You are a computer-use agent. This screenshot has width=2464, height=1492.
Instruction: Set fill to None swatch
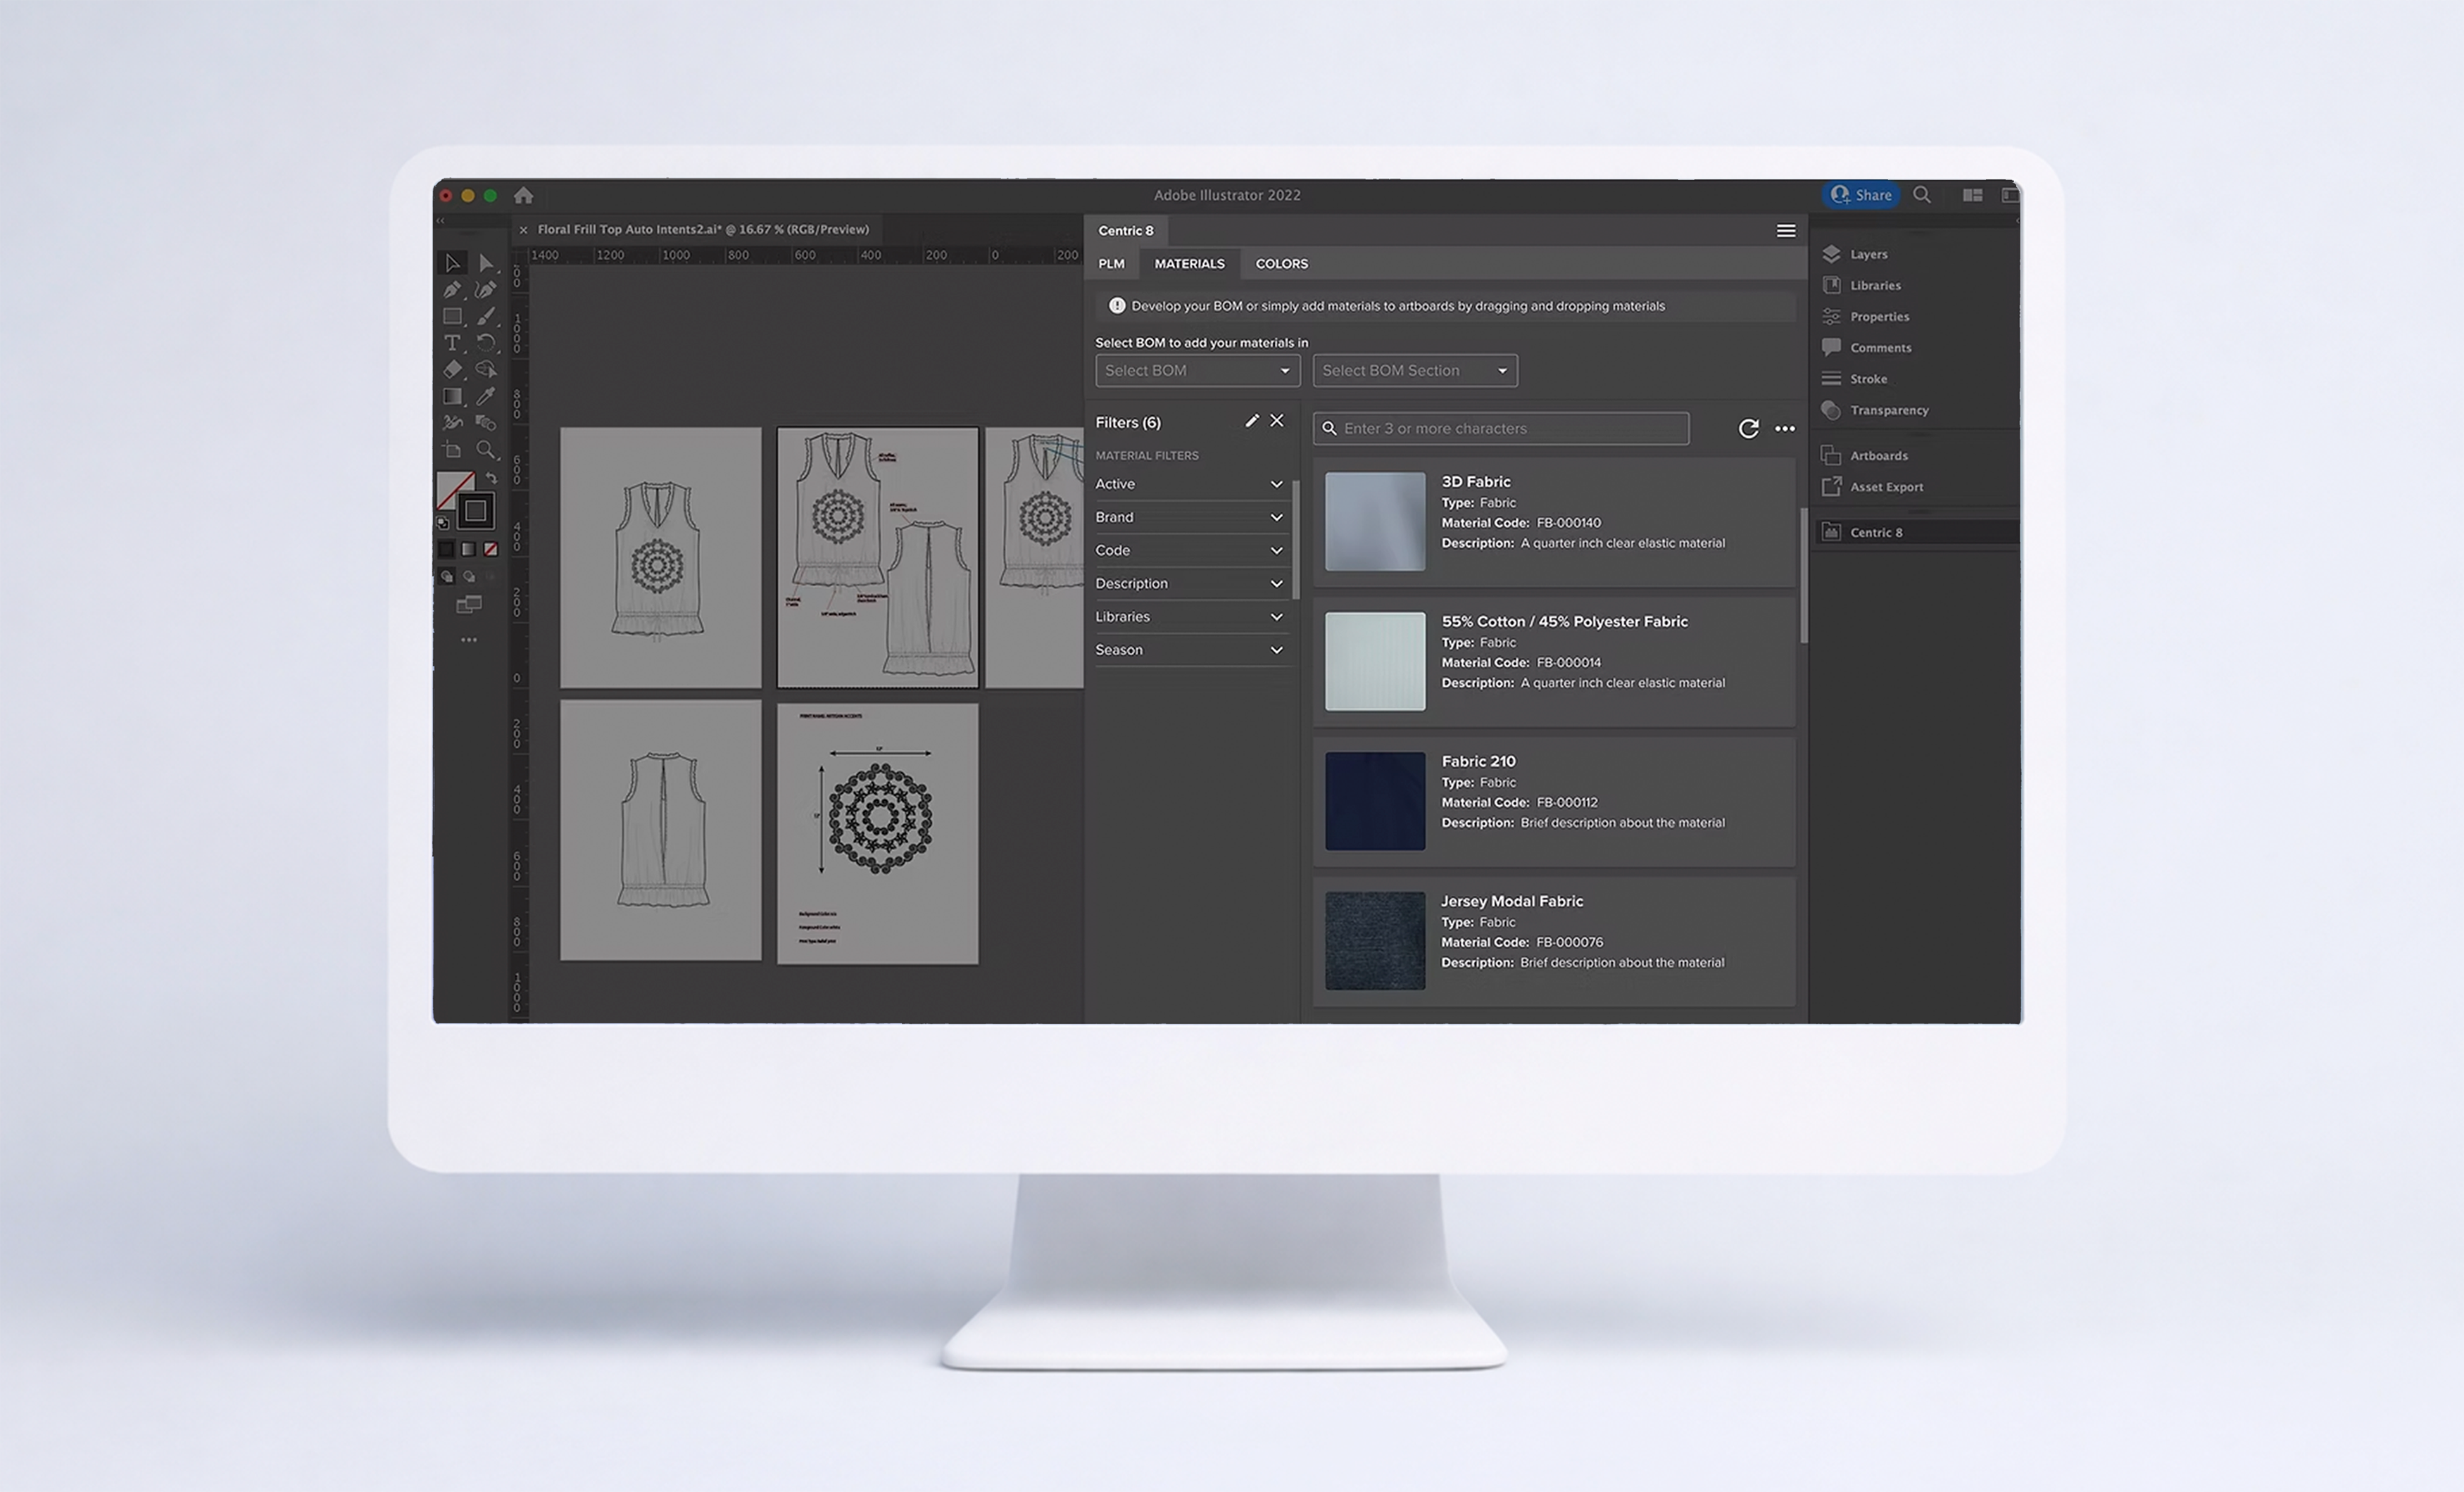pyautogui.click(x=491, y=549)
